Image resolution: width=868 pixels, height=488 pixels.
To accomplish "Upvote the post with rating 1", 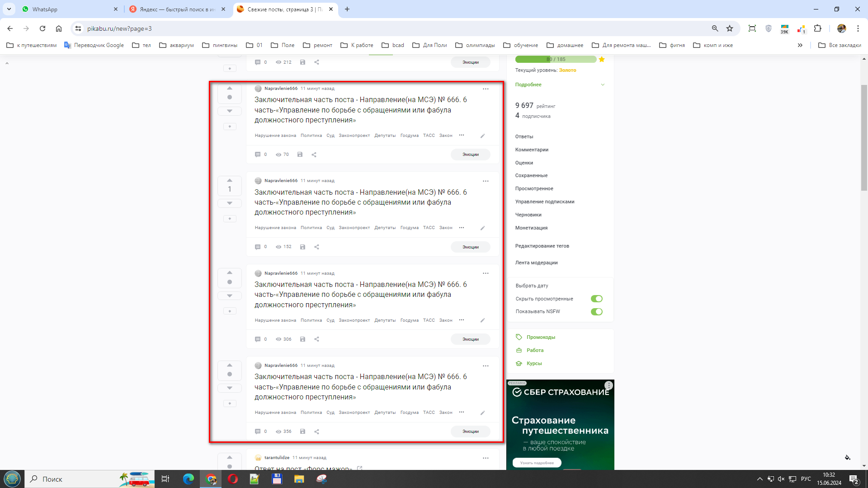I will pyautogui.click(x=230, y=180).
